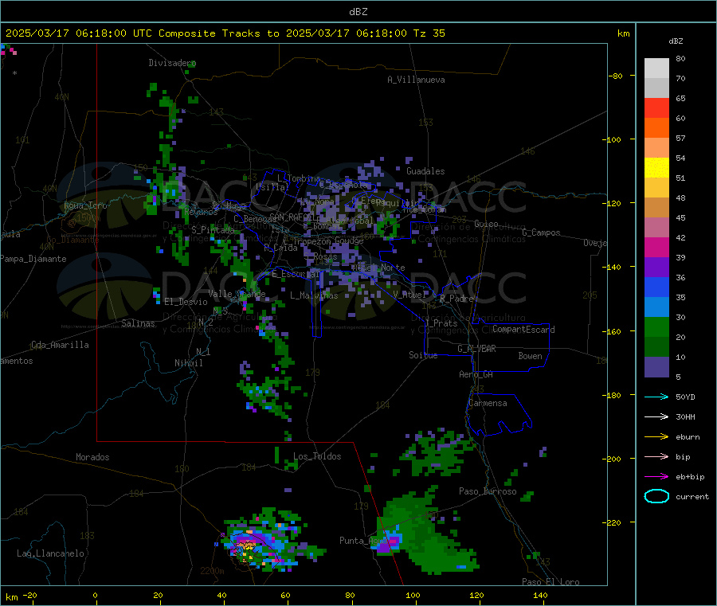This screenshot has width=717, height=606.
Task: Click the G_Campos place label
Action: point(541,233)
